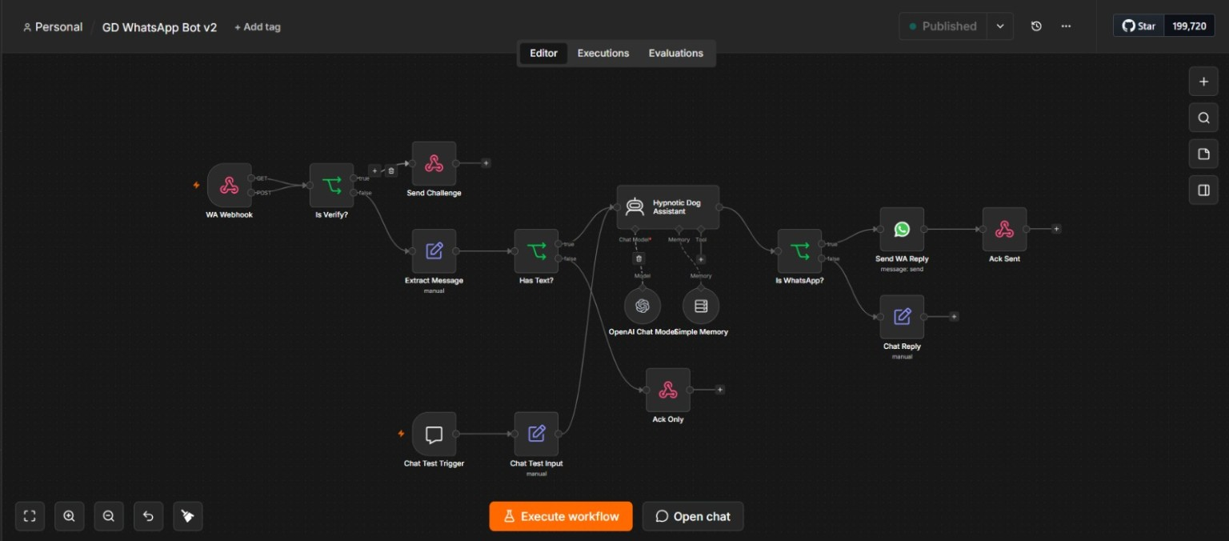
Task: Add a node after Chat Reply
Action: point(954,316)
